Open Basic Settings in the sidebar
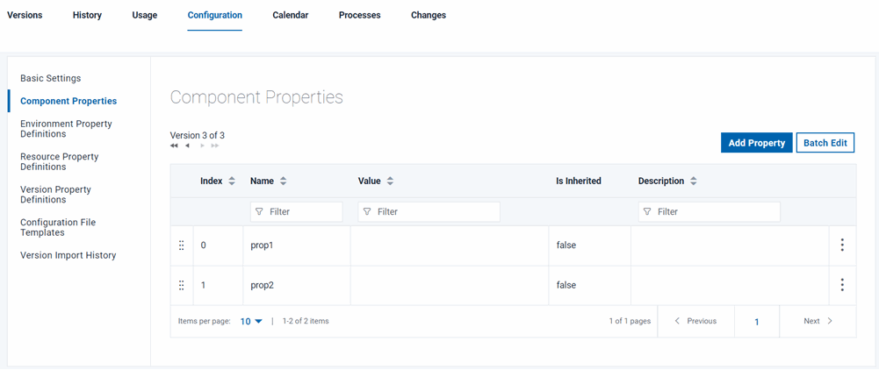 point(51,78)
